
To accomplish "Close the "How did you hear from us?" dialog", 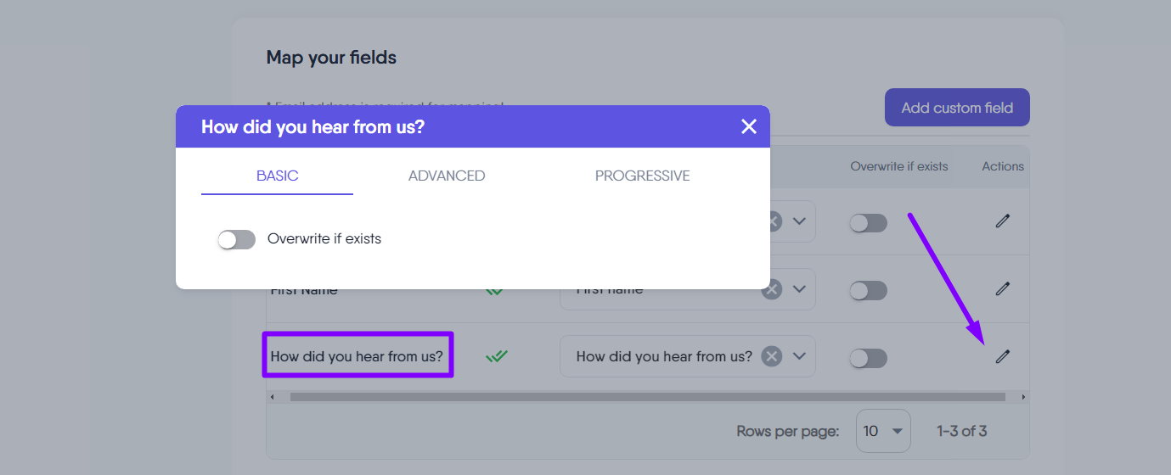I will tap(748, 127).
